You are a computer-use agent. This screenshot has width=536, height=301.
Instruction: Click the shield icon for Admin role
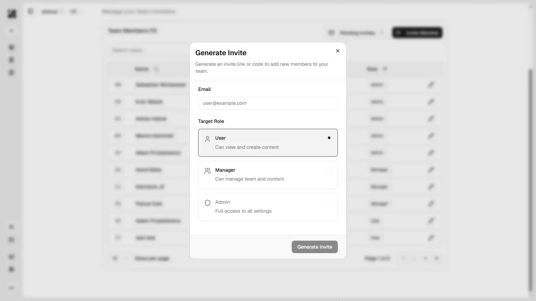click(207, 203)
